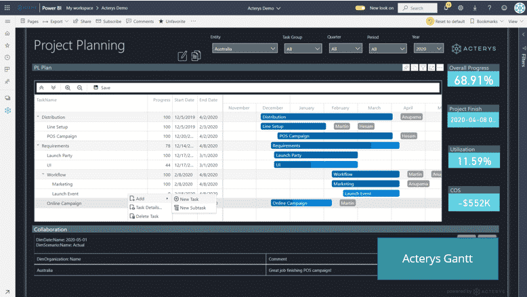Viewport: 527px width, 297px height.
Task: Click the zoom out magnifier in Gantt toolbar
Action: point(80,88)
